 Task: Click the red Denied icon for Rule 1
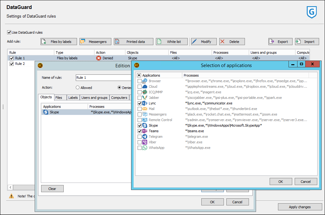tap(99, 58)
